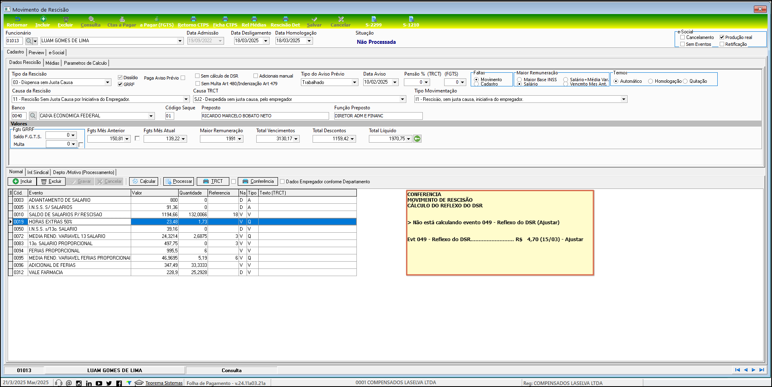Enable Paga Aviso Prévio checkbox
This screenshot has width=772, height=387.
183,78
